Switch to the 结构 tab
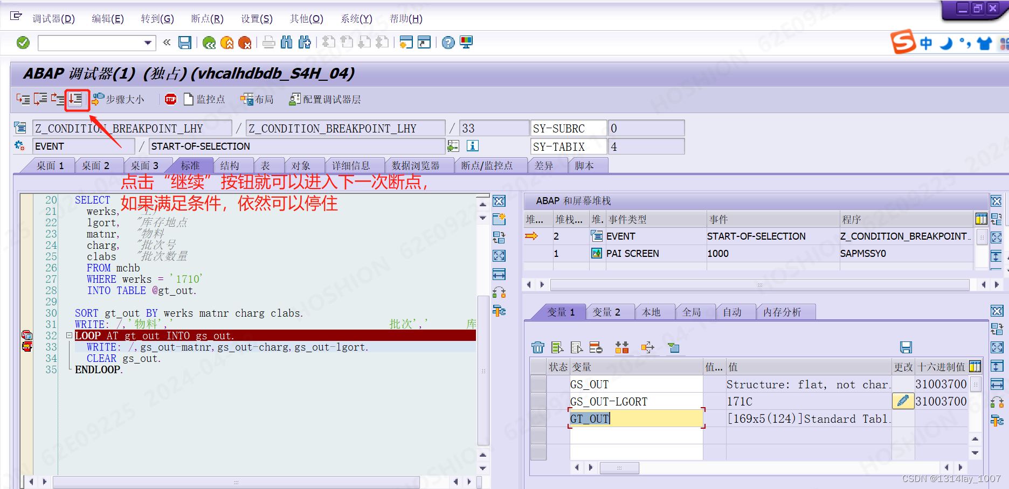Screen dimensions: 1009x489 (230, 165)
